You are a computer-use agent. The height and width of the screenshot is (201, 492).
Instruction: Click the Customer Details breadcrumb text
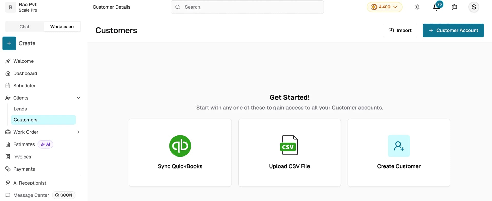click(x=111, y=7)
